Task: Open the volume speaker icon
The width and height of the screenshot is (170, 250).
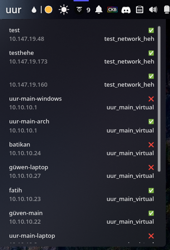Action: [x=153, y=10]
